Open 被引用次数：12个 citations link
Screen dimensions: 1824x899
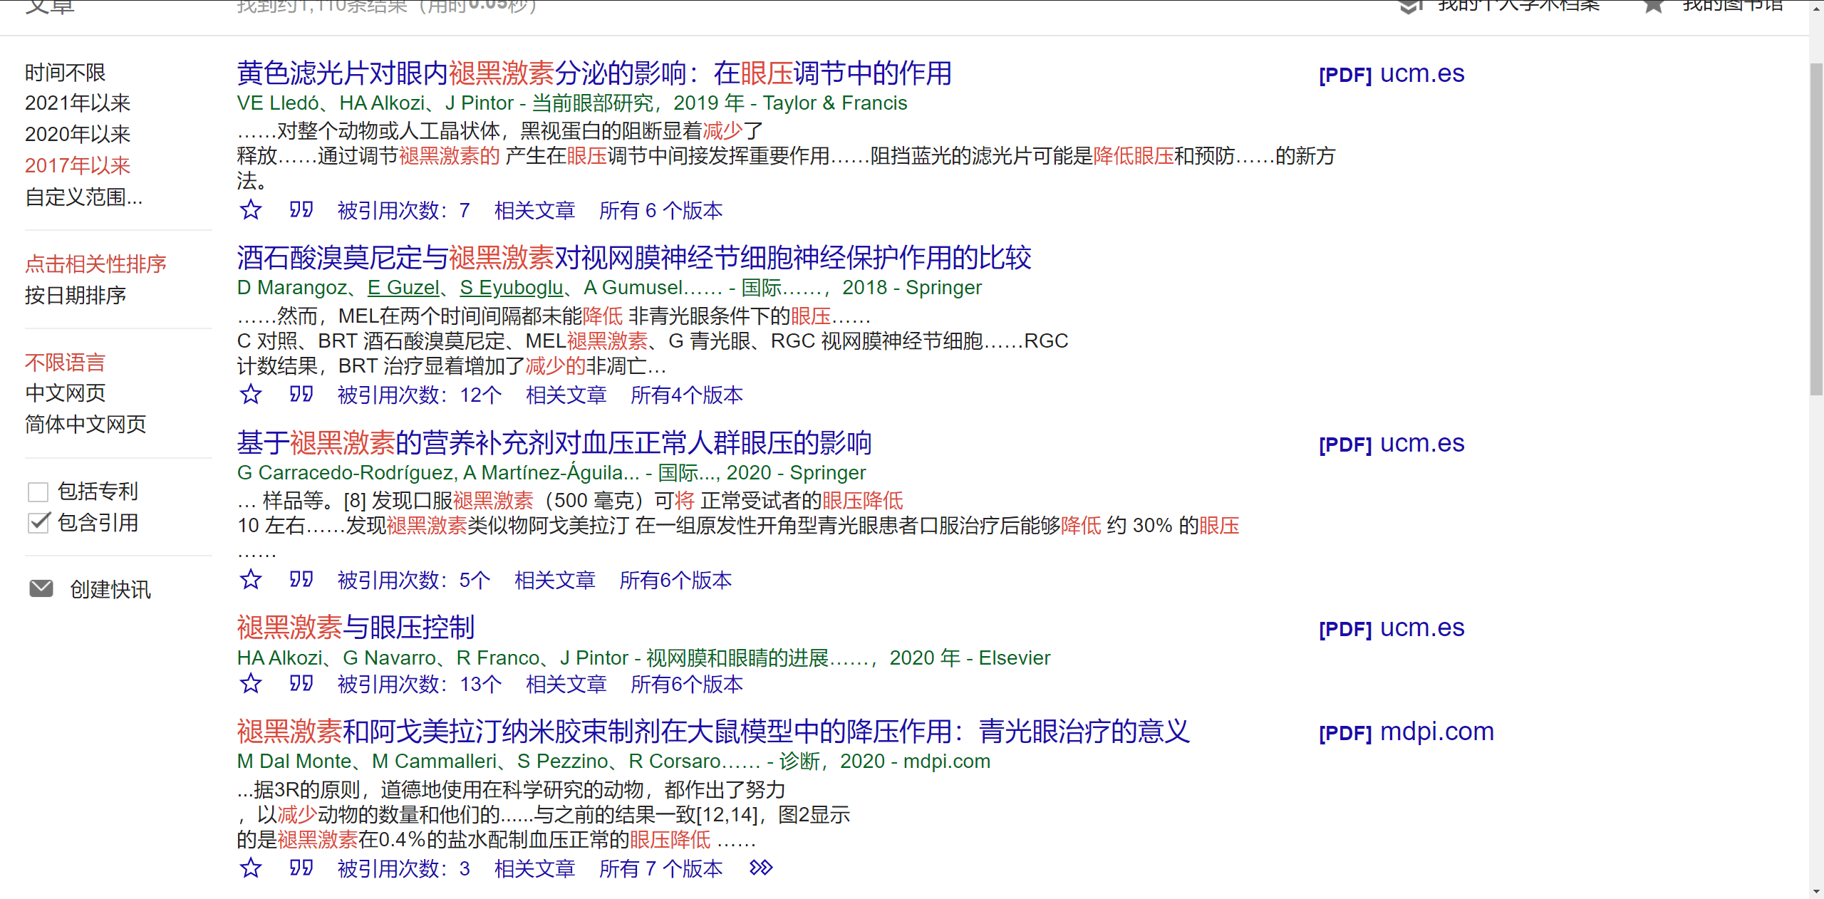click(420, 395)
